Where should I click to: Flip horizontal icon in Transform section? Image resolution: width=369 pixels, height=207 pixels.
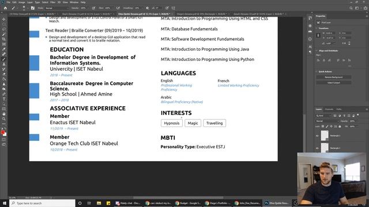(344, 44)
